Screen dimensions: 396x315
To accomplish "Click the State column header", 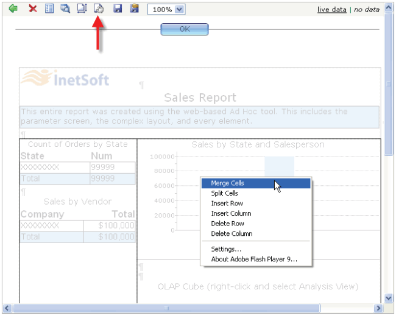I will point(32,156).
